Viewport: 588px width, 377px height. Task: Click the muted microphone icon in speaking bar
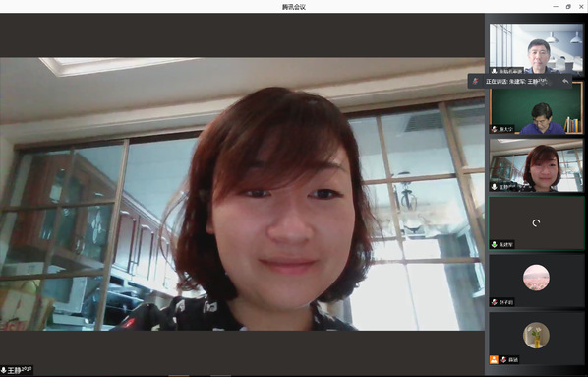click(x=476, y=81)
